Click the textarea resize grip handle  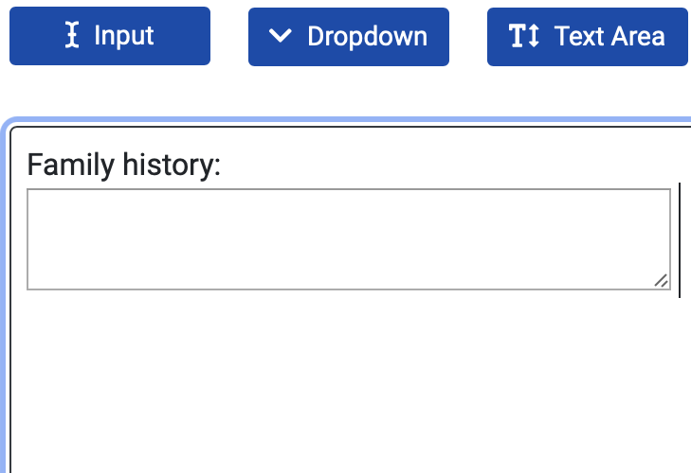click(x=661, y=281)
